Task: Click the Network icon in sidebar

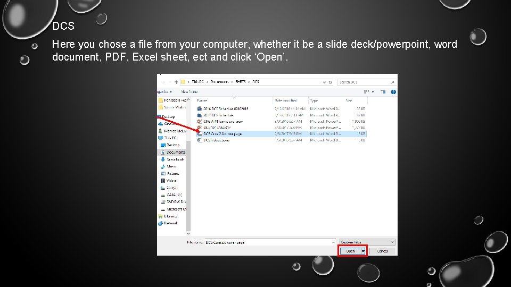Action: tap(160, 223)
